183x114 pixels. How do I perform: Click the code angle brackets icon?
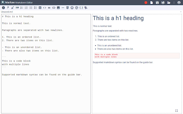point(45,8)
